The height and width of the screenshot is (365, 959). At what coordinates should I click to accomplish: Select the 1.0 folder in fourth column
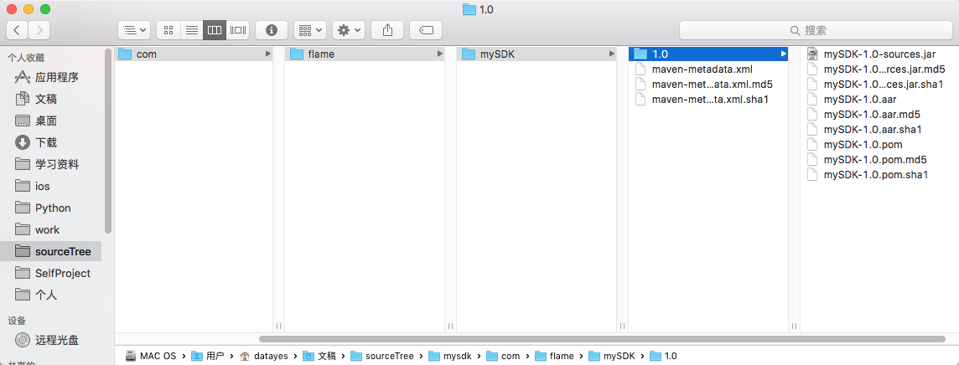coord(708,54)
